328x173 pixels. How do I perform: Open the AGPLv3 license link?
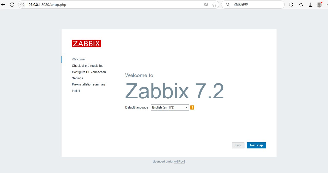(180, 161)
